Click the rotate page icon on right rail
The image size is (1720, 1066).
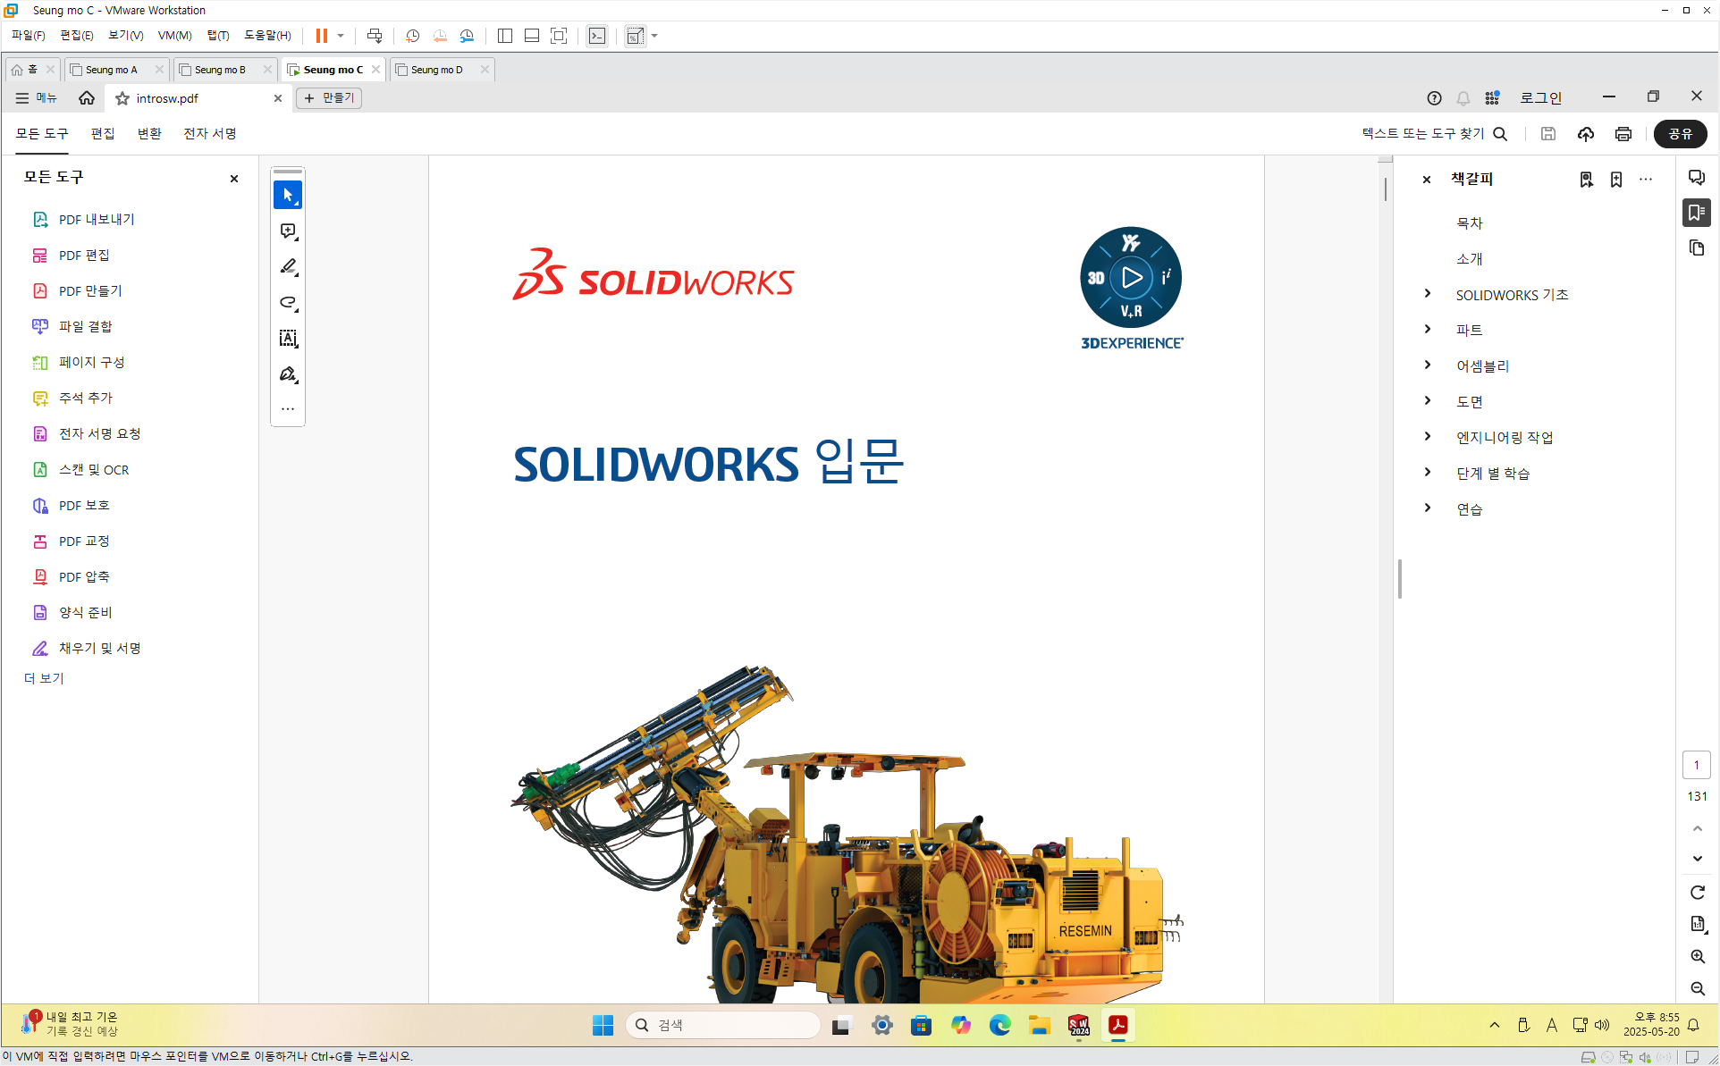point(1697,892)
